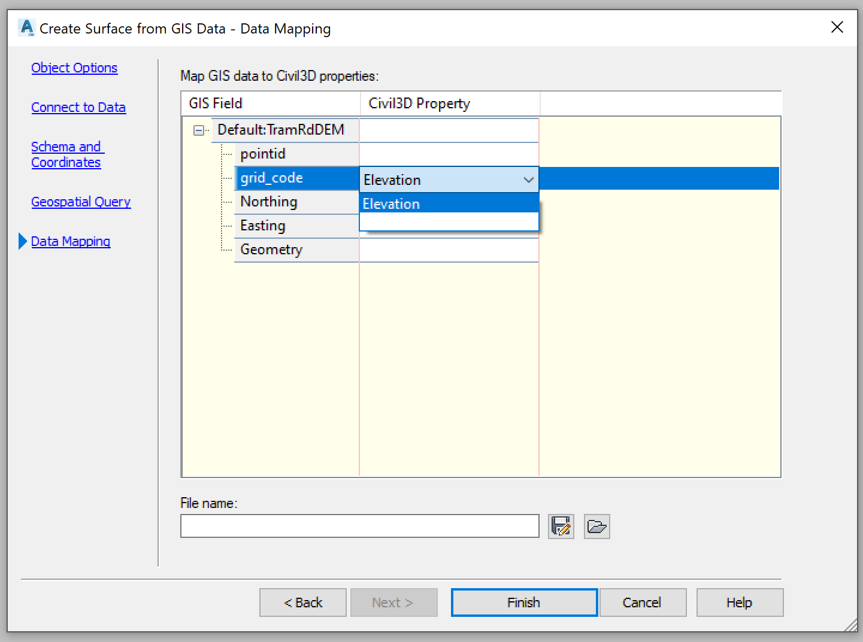Select the Geometry GIS field row
Viewport: 863px width, 642px height.
[271, 250]
